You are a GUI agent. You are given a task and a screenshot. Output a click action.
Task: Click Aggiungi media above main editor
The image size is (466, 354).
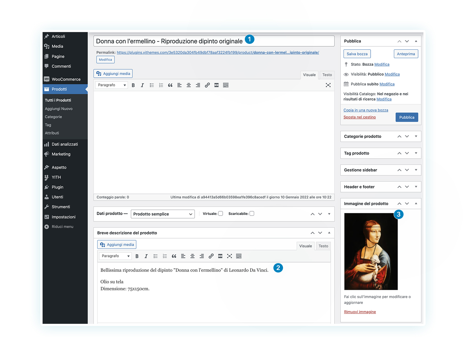pyautogui.click(x=113, y=74)
